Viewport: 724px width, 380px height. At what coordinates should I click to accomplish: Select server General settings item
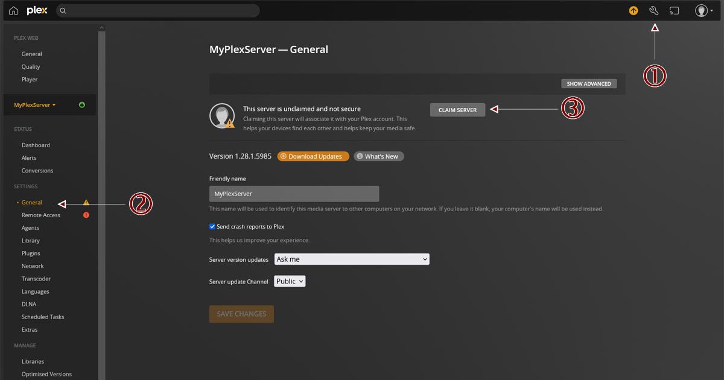[x=32, y=203]
